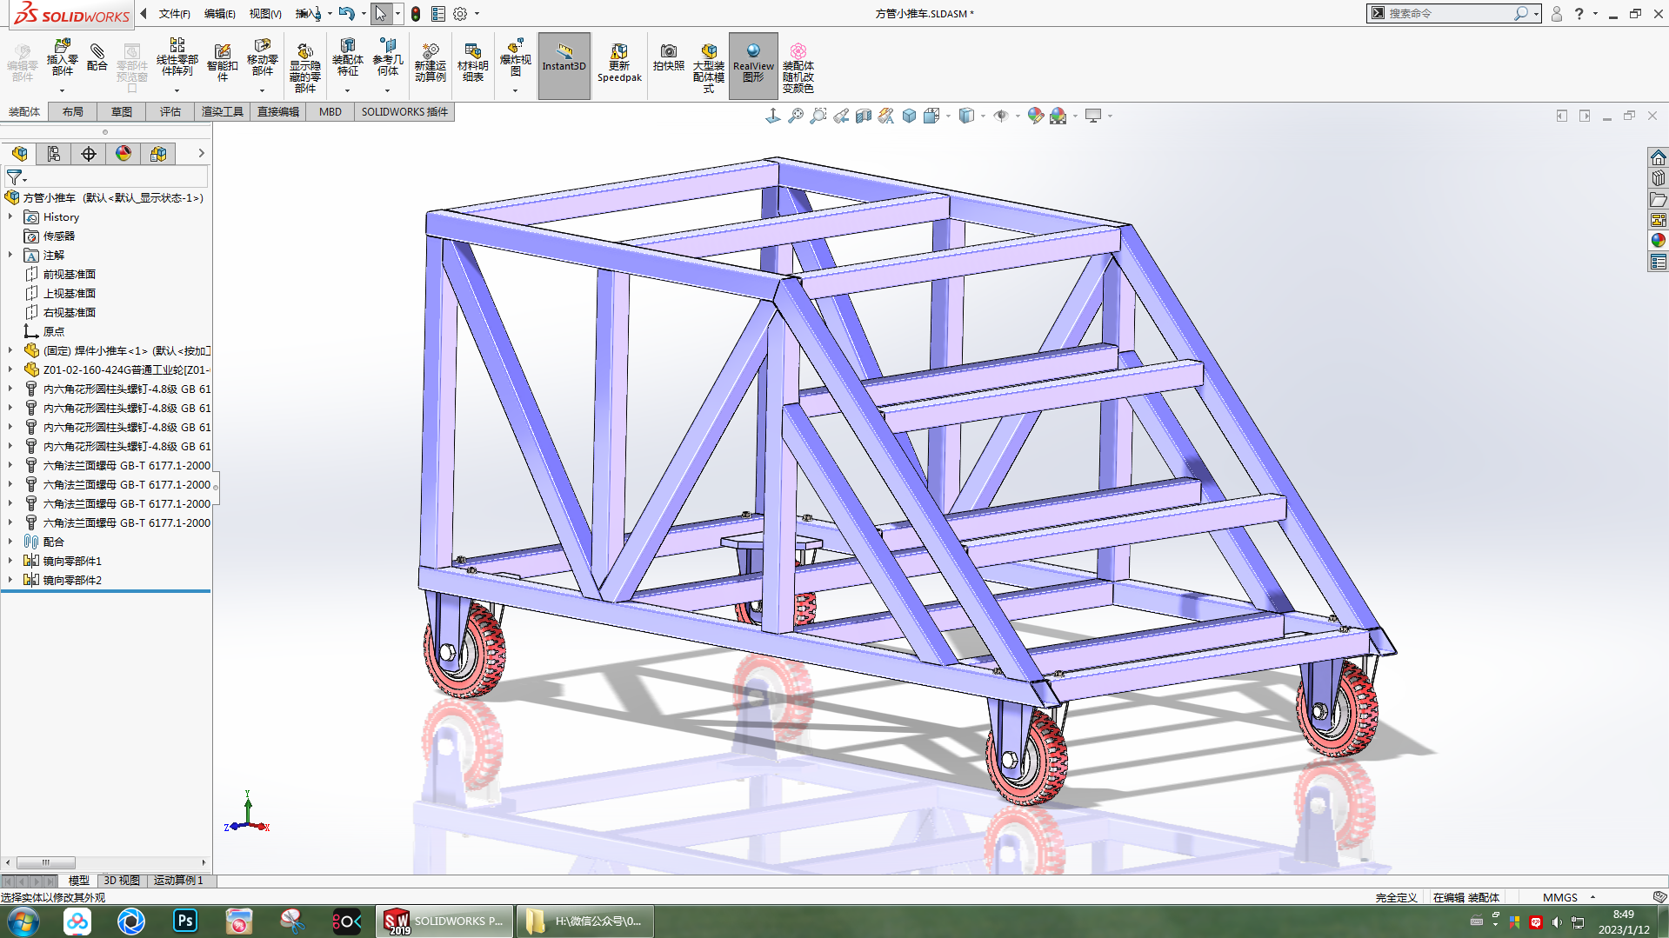Open 视图(V) menu
Screen dimensions: 1669x938
click(x=265, y=14)
